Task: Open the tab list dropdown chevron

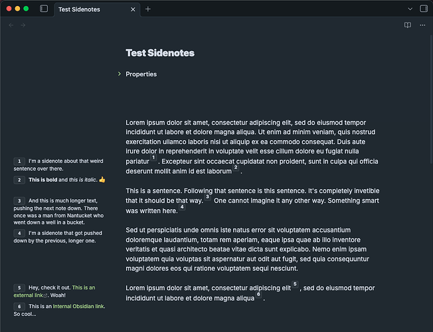Action: click(x=409, y=9)
